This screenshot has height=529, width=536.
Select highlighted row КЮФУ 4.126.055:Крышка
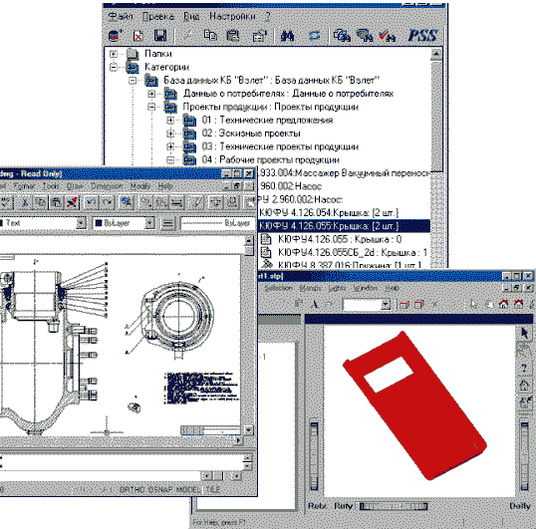point(344,226)
